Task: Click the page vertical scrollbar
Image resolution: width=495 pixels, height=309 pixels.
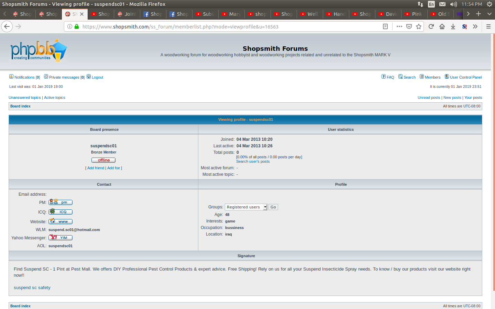Action: coord(494,161)
